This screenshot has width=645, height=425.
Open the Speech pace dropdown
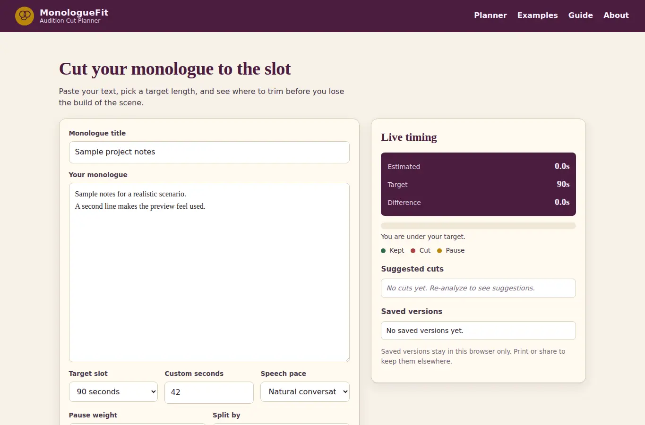(305, 392)
